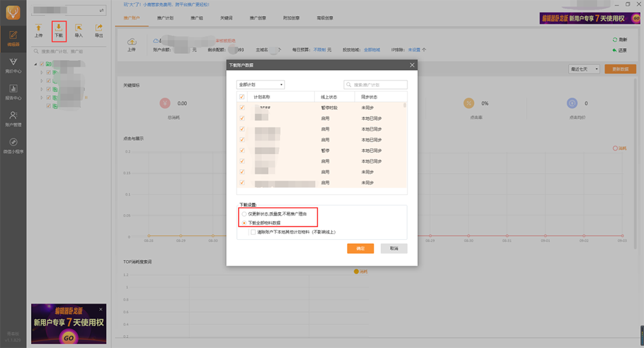Check 清除账户下本地其他计划物料 checkbox

pyautogui.click(x=253, y=232)
